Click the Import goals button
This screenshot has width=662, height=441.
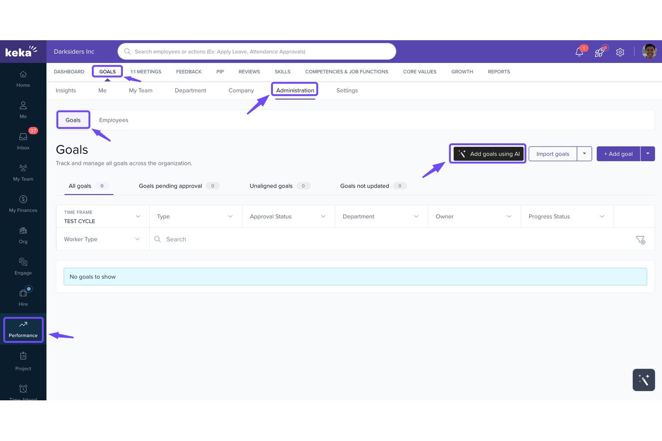tap(553, 154)
